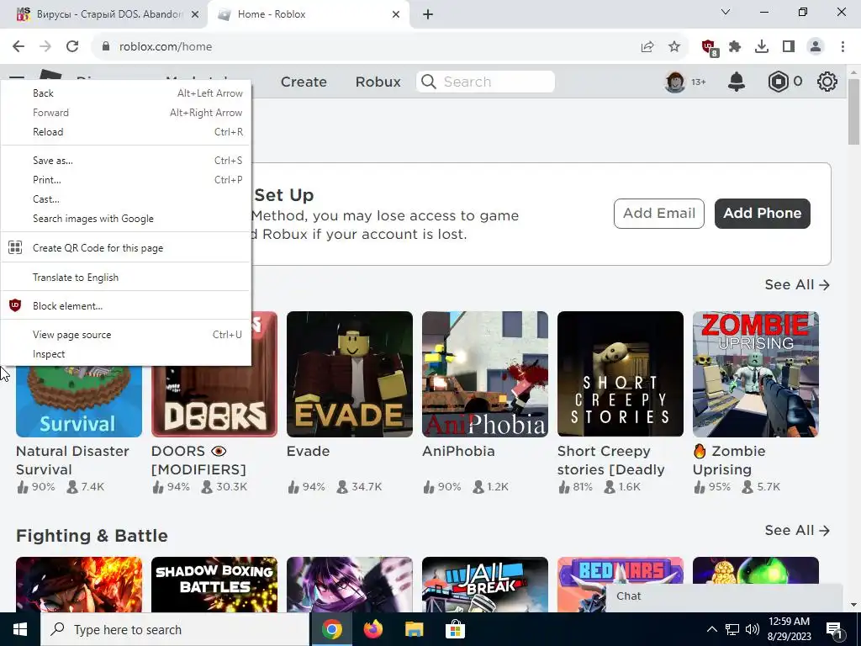Open the AniPhobia game thumbnail
The height and width of the screenshot is (646, 861).
(x=485, y=374)
